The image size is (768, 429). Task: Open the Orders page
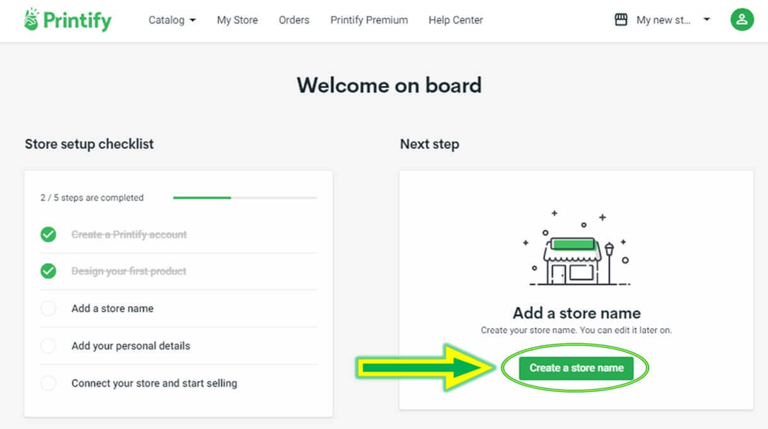coord(294,20)
